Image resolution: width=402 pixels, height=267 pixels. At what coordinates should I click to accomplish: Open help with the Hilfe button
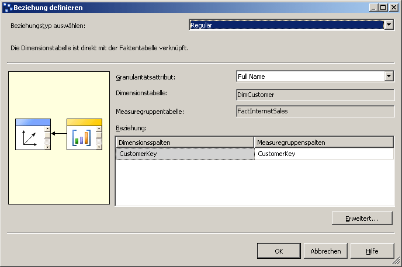click(x=372, y=251)
